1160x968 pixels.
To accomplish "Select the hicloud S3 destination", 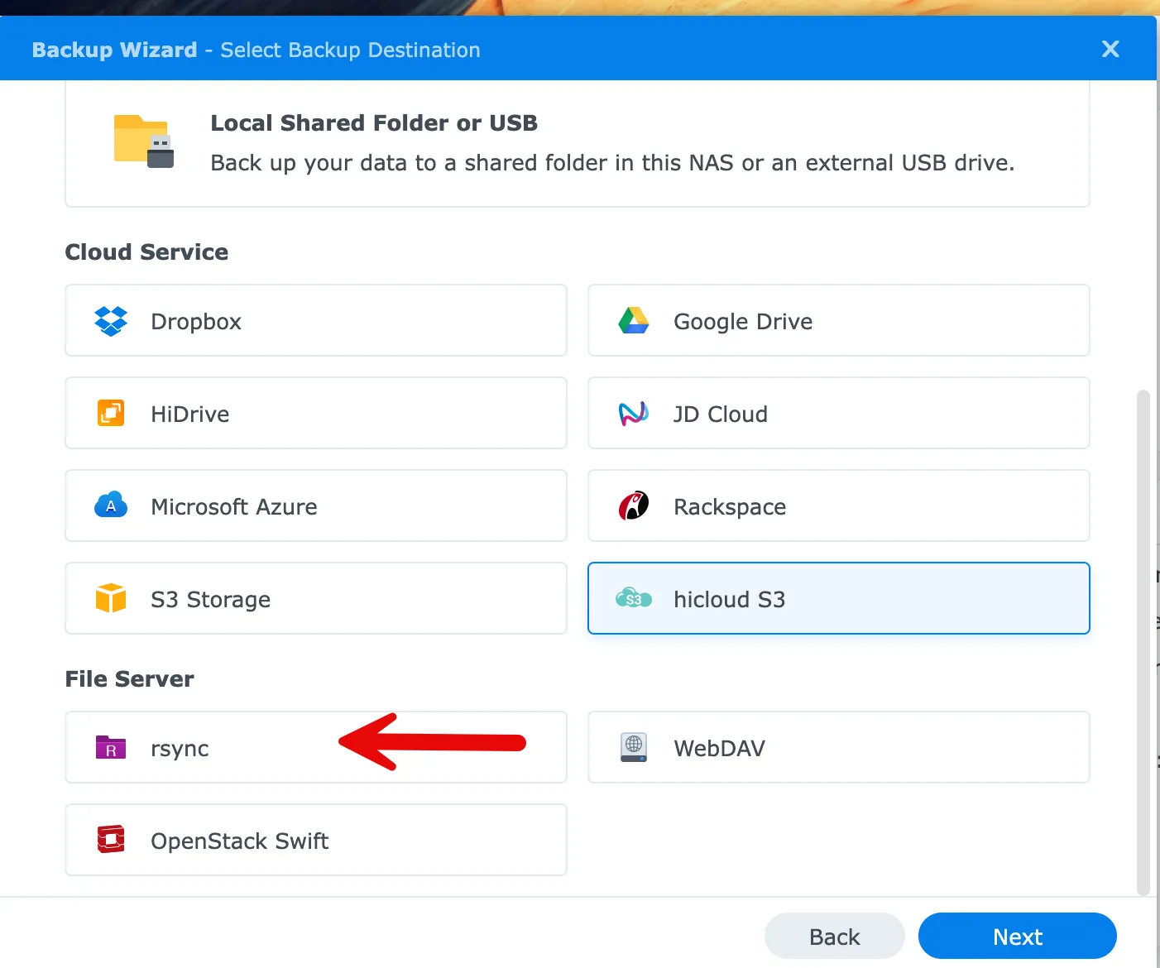I will 838,598.
